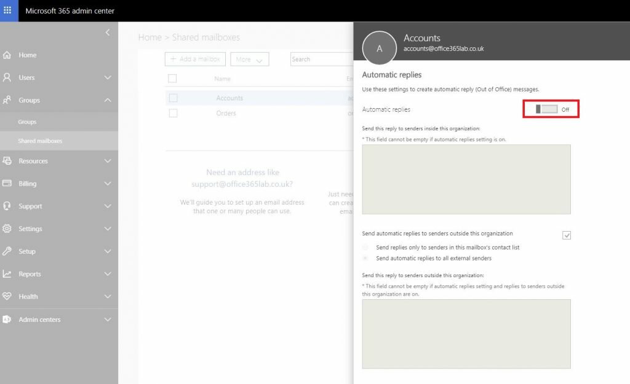Expand the Billing menu chevron
This screenshot has width=630, height=384.
pyautogui.click(x=108, y=183)
